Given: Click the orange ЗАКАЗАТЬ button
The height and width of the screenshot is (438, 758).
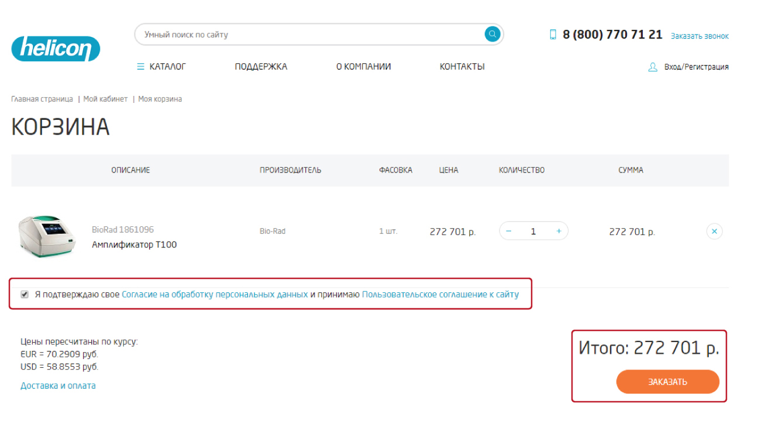Looking at the screenshot, I should [667, 382].
